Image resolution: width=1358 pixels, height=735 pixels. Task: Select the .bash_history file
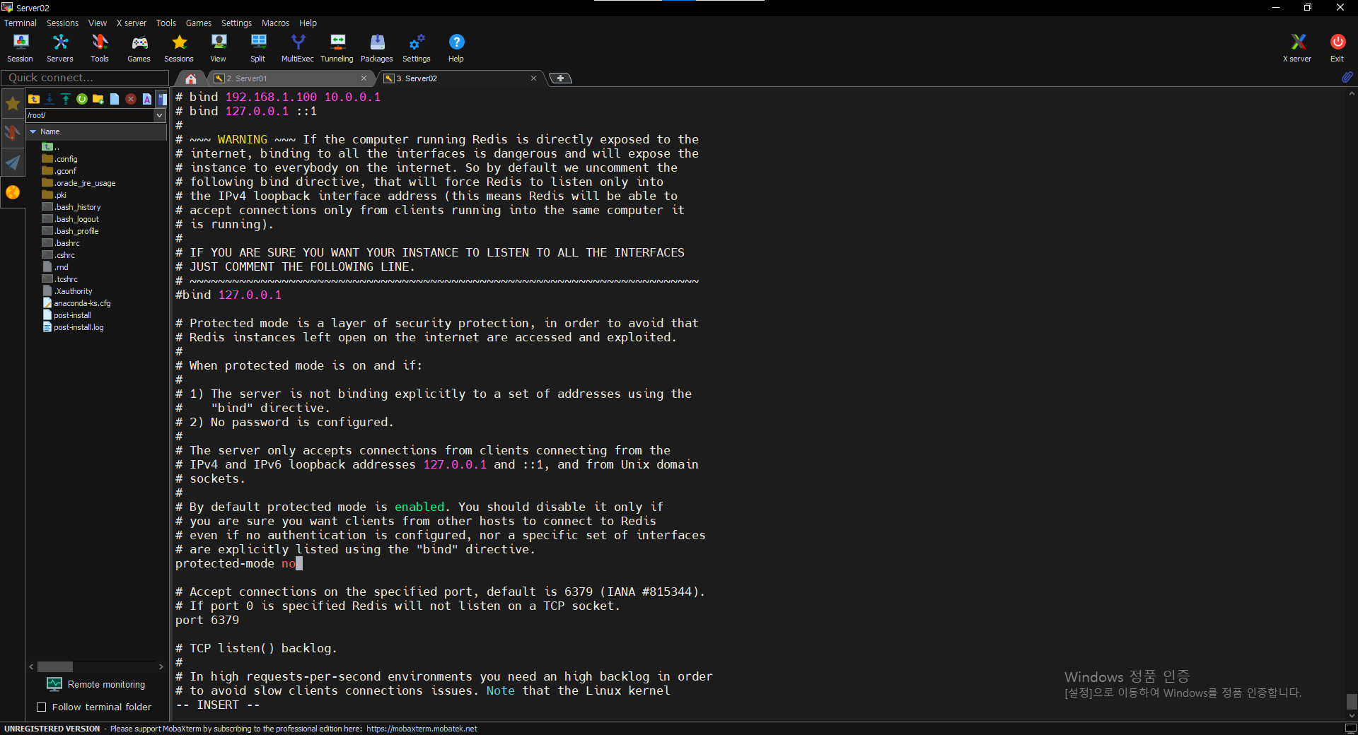(x=71, y=207)
